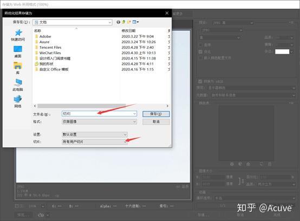
Task: Sort by the 修改日期 column header
Action: (x=128, y=31)
